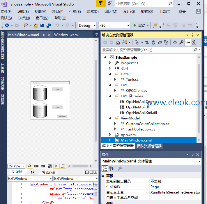This screenshot has width=207, height=204.
Task: Open the 调试(D) menu
Action: [x=93, y=12]
